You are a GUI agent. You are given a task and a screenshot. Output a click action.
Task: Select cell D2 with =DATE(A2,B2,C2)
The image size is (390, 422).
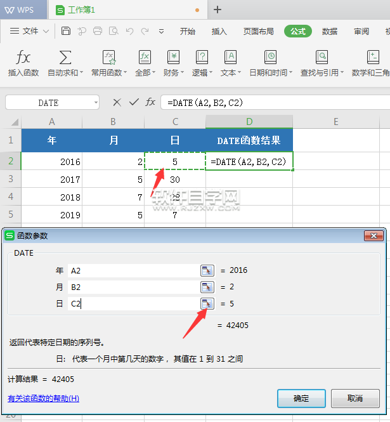click(249, 161)
